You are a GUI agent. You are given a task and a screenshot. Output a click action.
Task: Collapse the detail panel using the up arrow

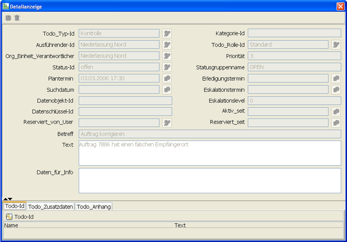[x=6, y=199]
